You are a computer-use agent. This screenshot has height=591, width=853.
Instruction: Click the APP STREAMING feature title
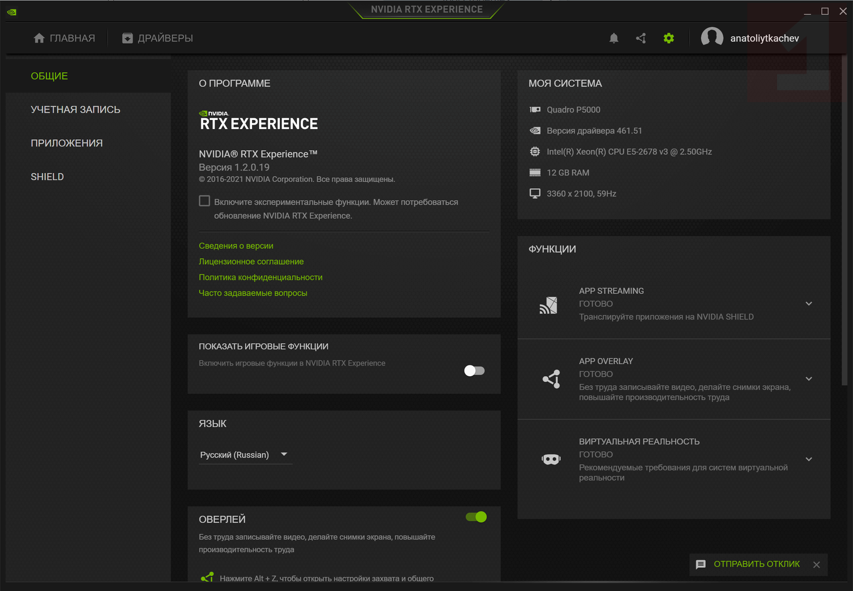coord(611,291)
